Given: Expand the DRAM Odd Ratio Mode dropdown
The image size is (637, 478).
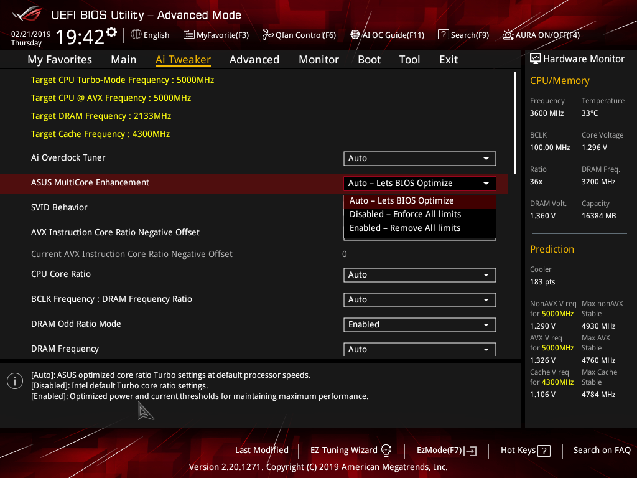Looking at the screenshot, I should (x=419, y=325).
